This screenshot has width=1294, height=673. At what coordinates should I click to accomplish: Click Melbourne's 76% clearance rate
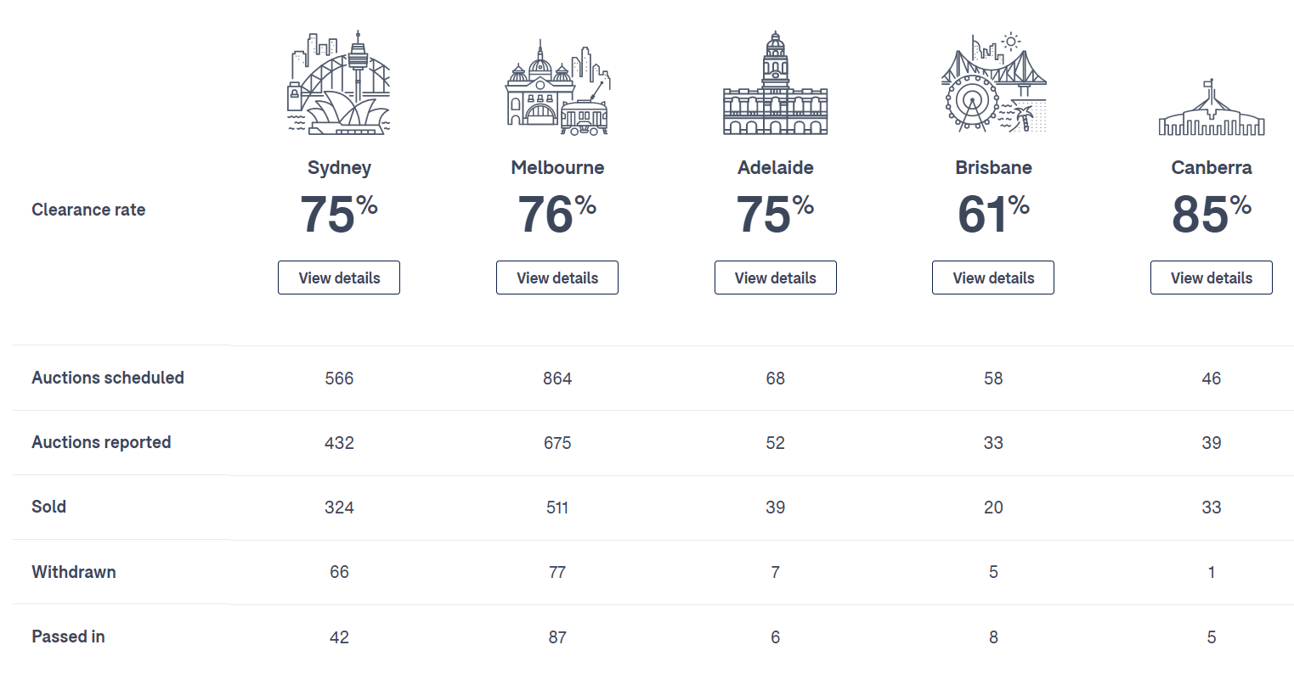(x=557, y=214)
